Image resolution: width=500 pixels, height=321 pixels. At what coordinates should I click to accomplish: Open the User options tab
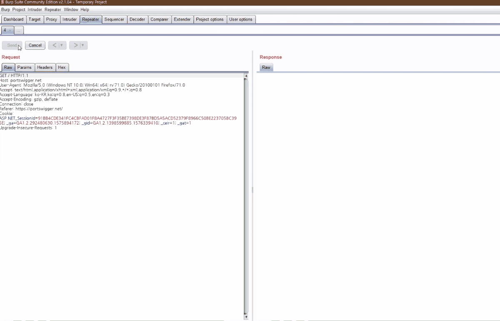241,20
